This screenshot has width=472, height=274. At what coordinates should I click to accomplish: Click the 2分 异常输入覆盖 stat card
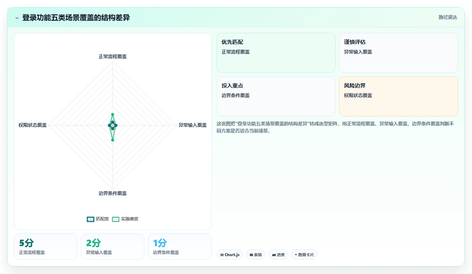click(x=112, y=246)
